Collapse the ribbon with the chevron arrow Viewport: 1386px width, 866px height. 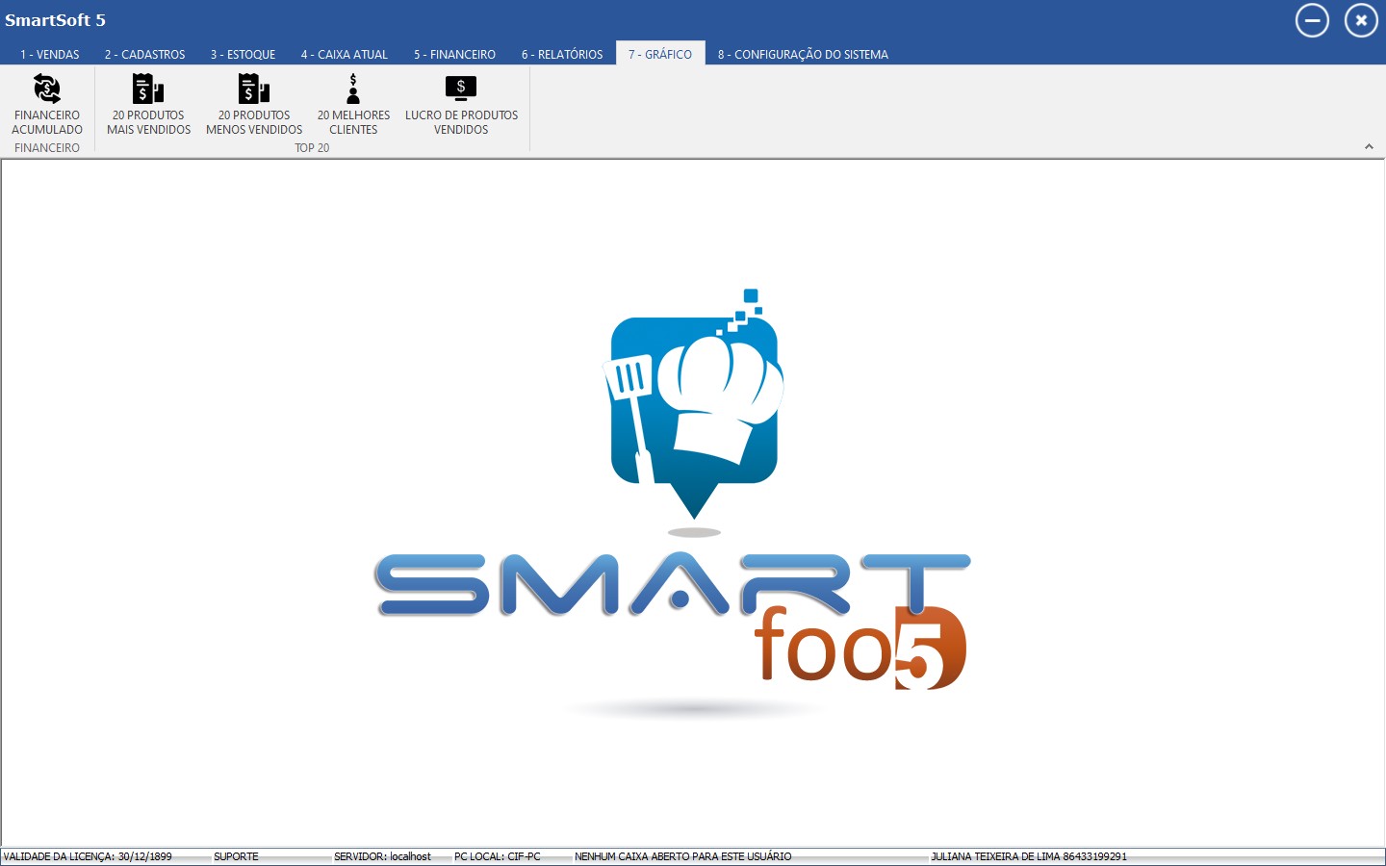pyautogui.click(x=1369, y=147)
